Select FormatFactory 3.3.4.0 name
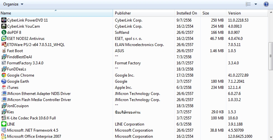 [x=25, y=63]
